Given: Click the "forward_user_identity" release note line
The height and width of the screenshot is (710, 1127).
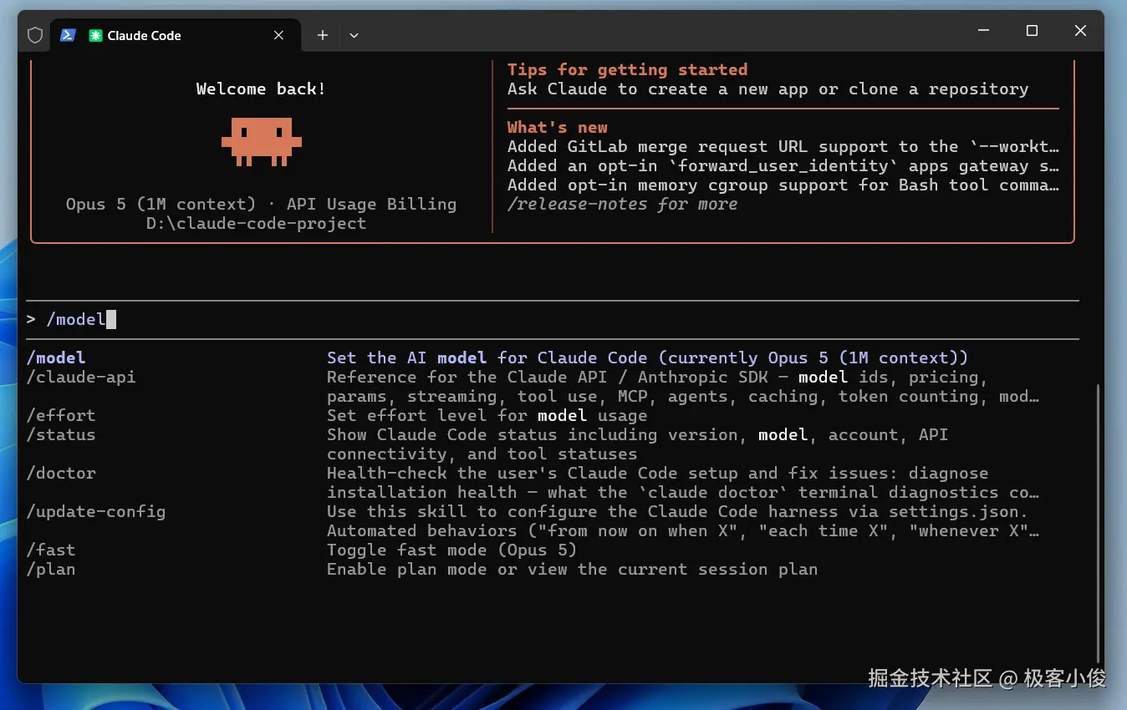Looking at the screenshot, I should coord(783,165).
